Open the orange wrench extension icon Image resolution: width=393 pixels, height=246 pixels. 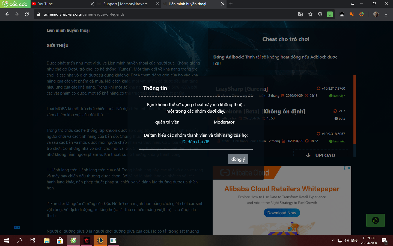click(352, 14)
